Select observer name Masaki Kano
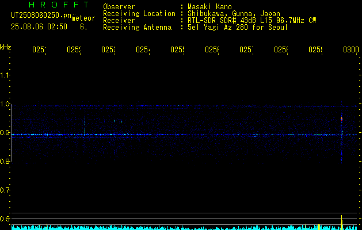Viewport: 362px width, 230px height. [209, 7]
